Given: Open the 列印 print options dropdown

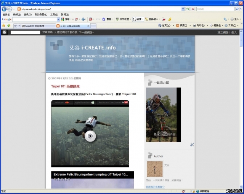Looking at the screenshot, I should [207, 25].
